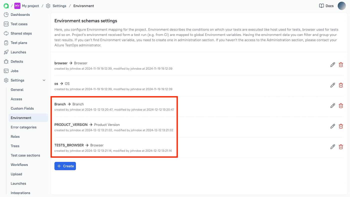Edit the browser schema with the pencil icon

tap(332, 64)
